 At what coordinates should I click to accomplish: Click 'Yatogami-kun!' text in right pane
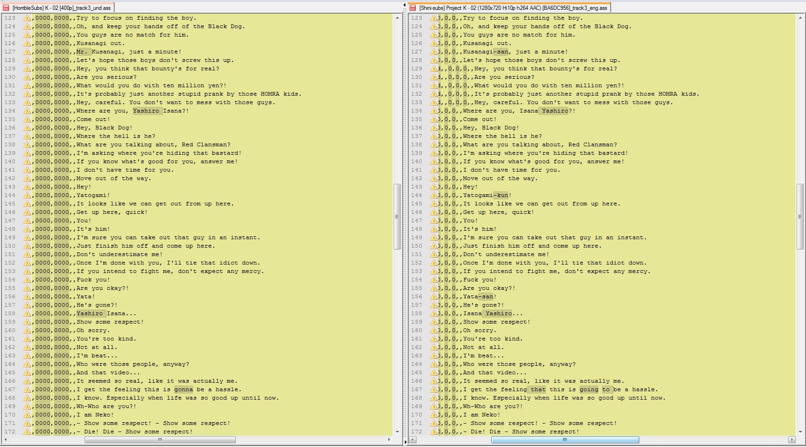(487, 196)
